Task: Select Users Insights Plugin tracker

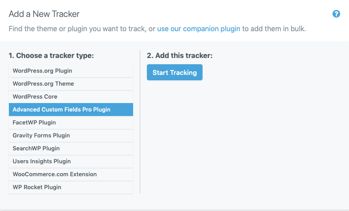Action: [71, 161]
